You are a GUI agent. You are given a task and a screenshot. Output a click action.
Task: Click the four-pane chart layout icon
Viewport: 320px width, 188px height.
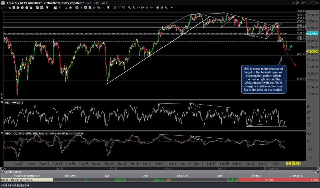pos(42,8)
